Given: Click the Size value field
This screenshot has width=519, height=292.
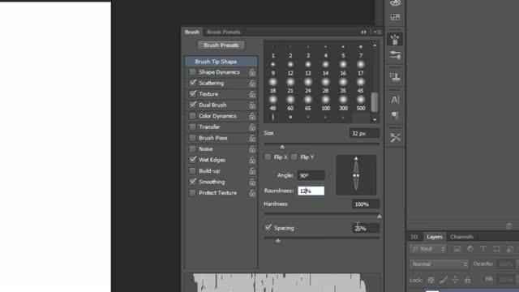Looking at the screenshot, I should coord(364,133).
